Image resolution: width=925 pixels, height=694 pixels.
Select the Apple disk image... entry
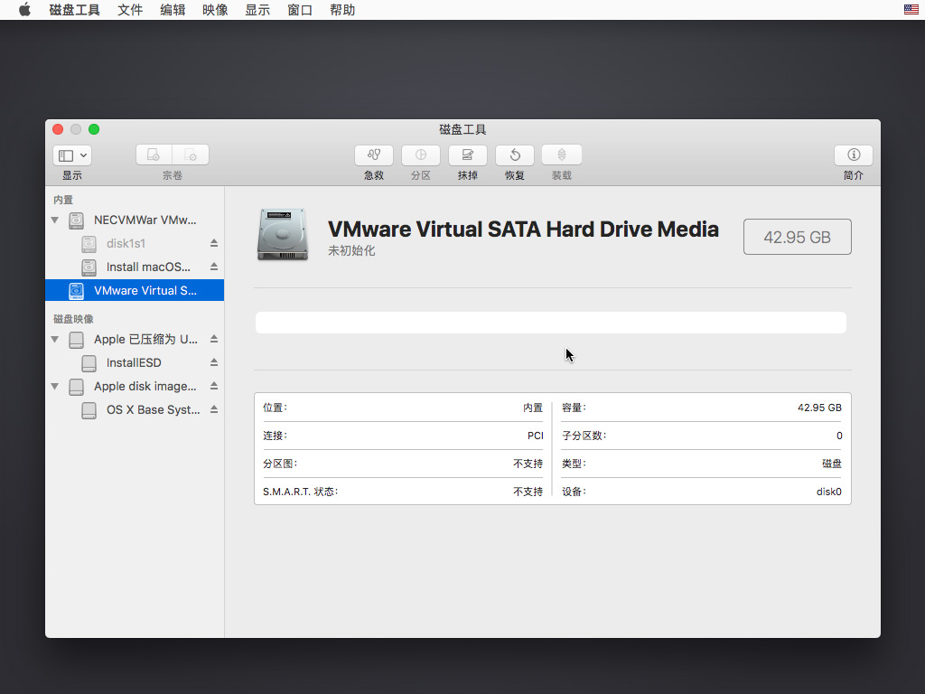(135, 387)
